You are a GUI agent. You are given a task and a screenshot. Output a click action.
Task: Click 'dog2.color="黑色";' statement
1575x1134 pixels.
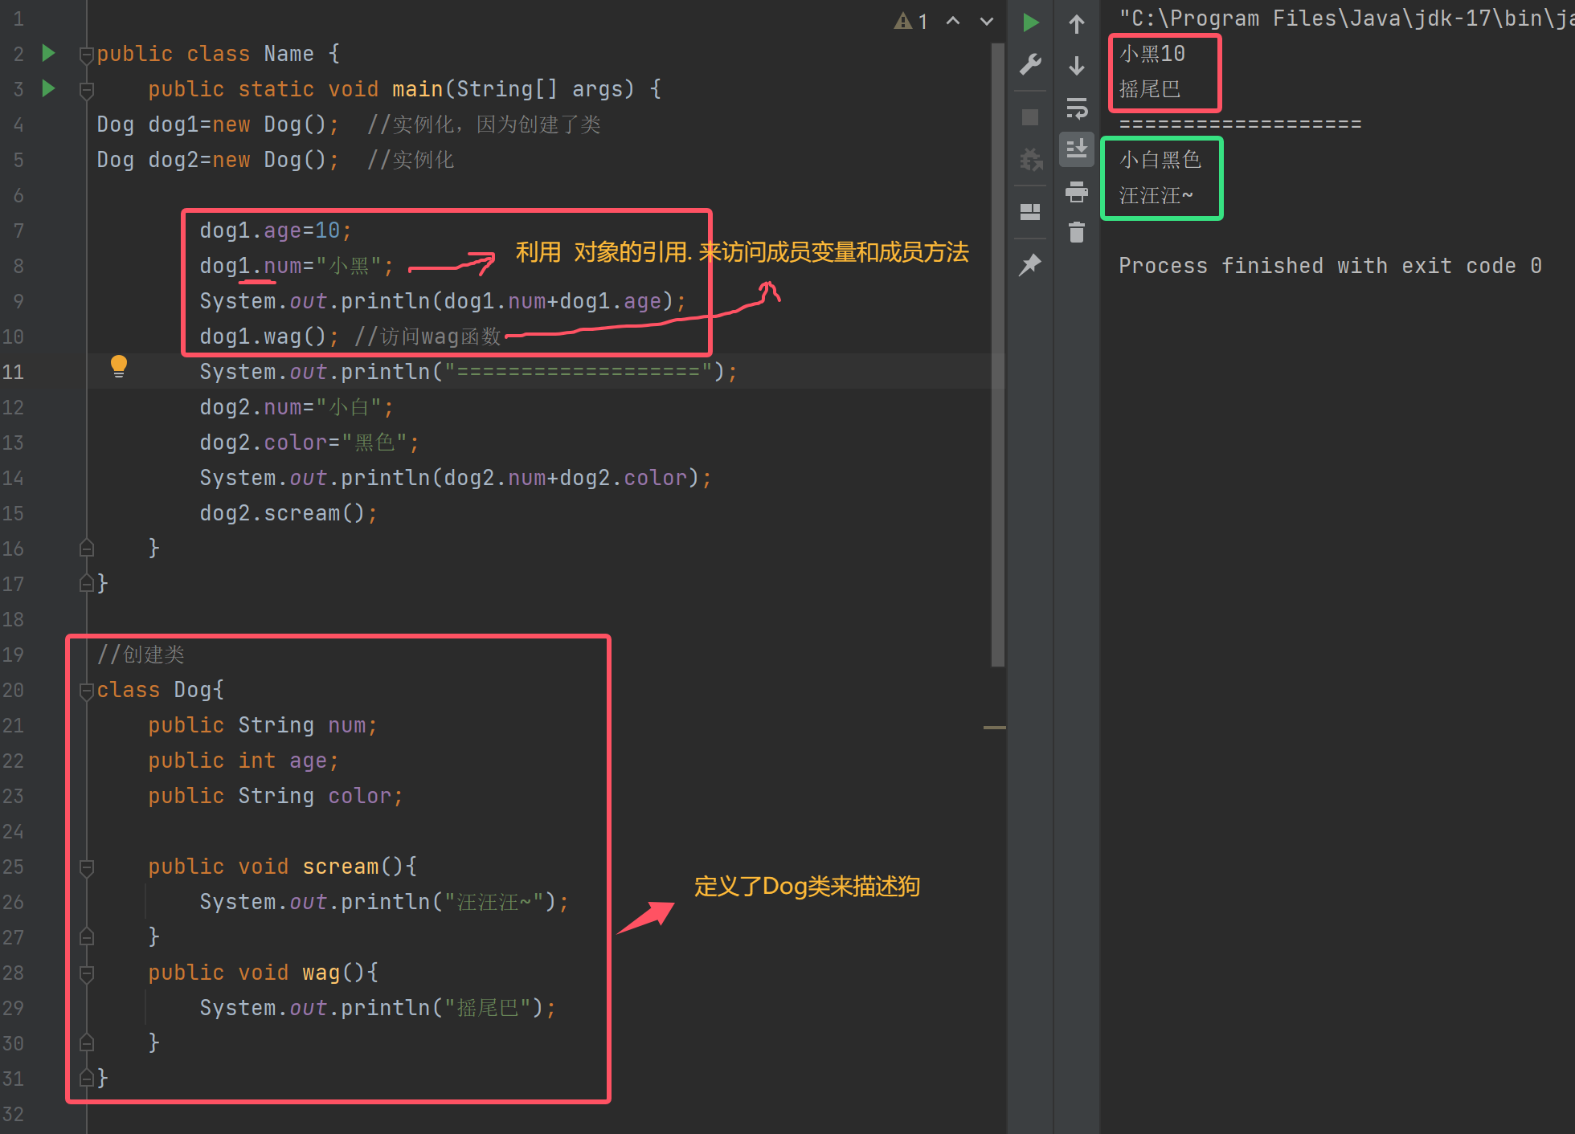tap(309, 443)
